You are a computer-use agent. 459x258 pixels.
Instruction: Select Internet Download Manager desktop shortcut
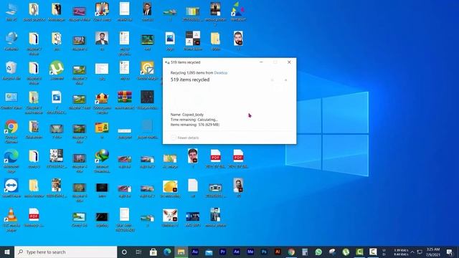102,161
